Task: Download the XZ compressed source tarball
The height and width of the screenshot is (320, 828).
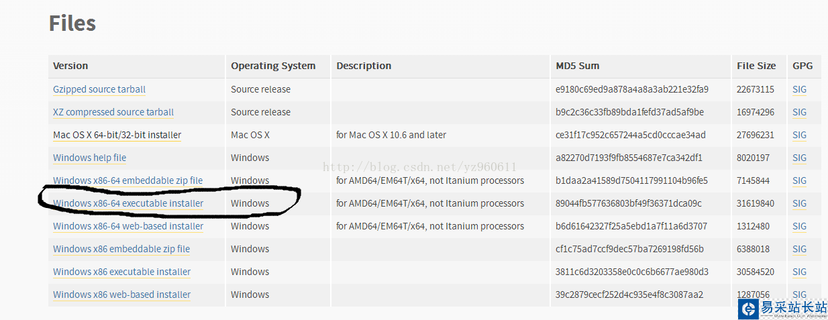Action: [113, 112]
